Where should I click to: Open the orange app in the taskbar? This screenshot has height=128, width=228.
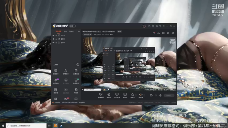click(x=55, y=125)
